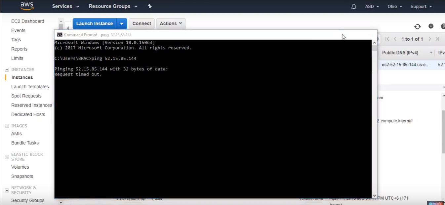Open the Support menu
The image size is (445, 205).
(x=421, y=7)
